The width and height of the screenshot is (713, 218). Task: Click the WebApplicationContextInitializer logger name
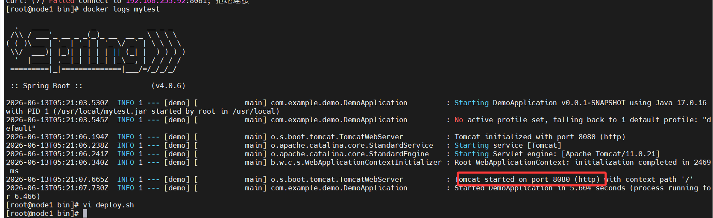(x=356, y=162)
